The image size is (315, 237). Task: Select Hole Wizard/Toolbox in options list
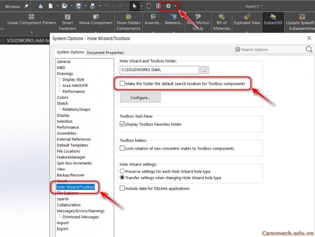(x=76, y=187)
